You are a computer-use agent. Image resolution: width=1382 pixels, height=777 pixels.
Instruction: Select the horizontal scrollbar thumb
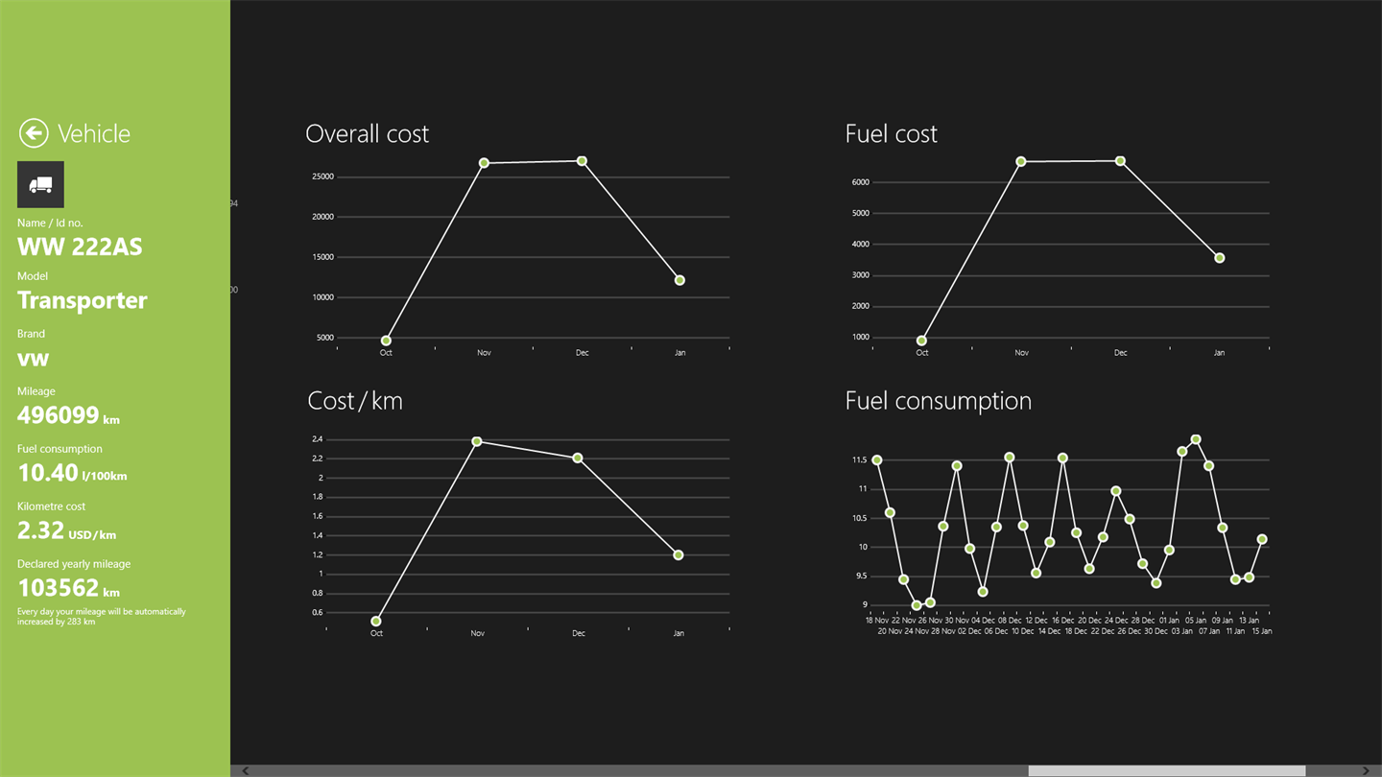coord(1166,771)
